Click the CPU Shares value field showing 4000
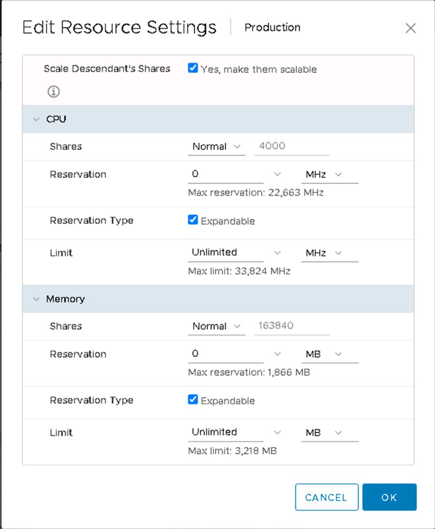The image size is (435, 529). pyautogui.click(x=290, y=146)
